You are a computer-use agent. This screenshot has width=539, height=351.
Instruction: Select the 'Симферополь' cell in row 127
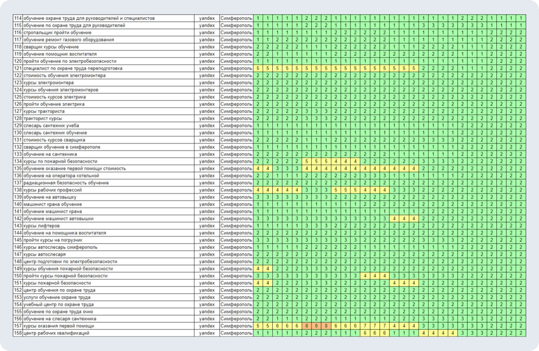(237, 111)
